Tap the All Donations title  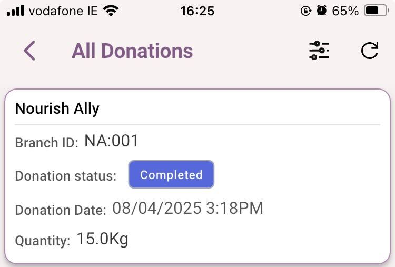click(132, 51)
